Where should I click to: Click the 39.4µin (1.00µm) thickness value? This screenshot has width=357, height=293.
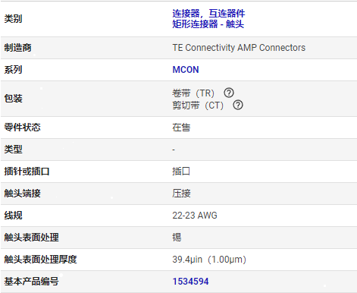[x=209, y=260]
